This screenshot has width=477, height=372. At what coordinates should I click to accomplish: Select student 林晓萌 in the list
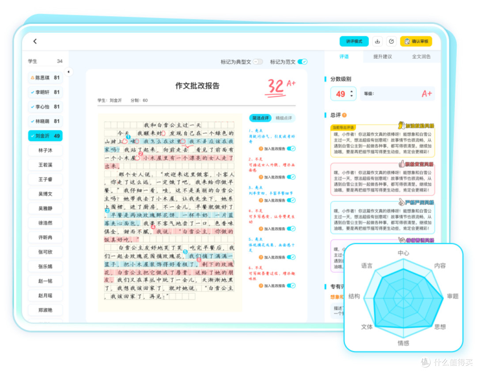pyautogui.click(x=45, y=121)
